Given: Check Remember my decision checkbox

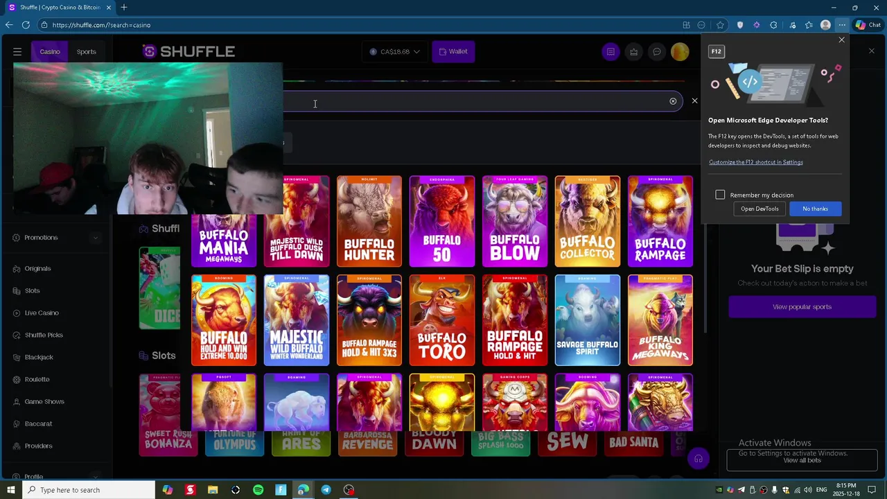Looking at the screenshot, I should (x=720, y=195).
